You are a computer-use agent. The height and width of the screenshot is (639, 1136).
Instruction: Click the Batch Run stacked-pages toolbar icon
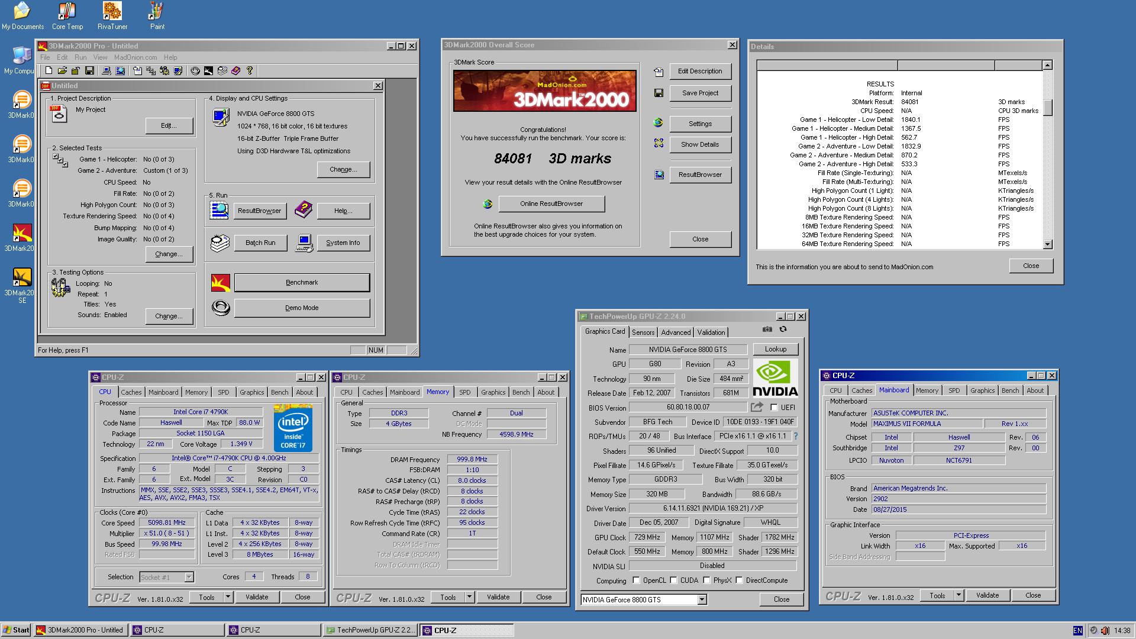(x=222, y=70)
